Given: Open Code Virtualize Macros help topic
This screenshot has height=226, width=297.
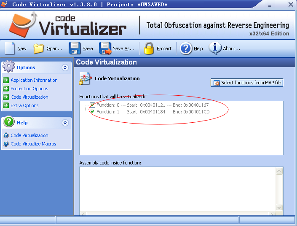Looking at the screenshot, I should point(33,144).
